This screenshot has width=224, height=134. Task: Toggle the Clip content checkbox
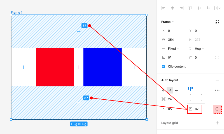(164, 66)
